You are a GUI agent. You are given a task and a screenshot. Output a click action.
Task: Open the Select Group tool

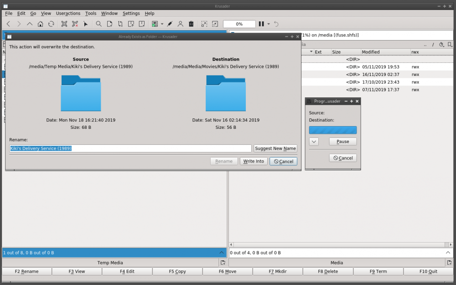click(64, 24)
